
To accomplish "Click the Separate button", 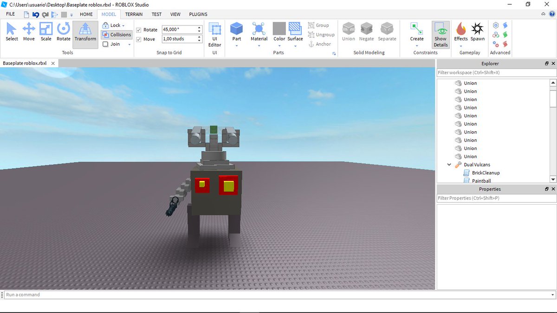I will pos(387,32).
